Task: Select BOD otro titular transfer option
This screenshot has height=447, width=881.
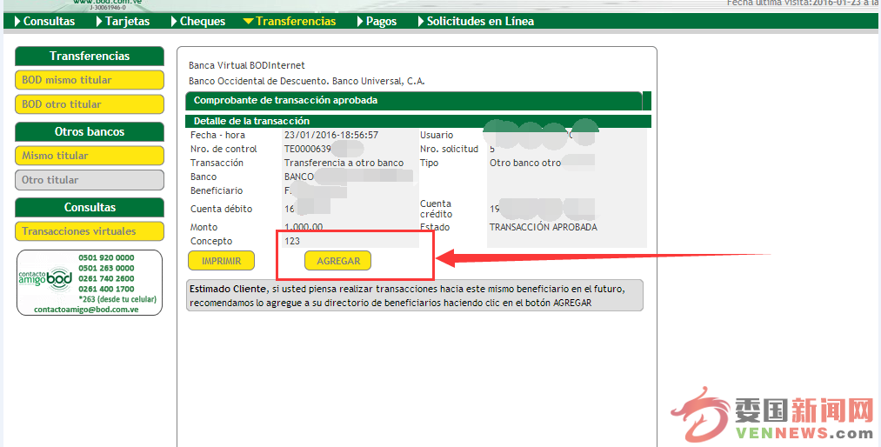Action: [90, 103]
